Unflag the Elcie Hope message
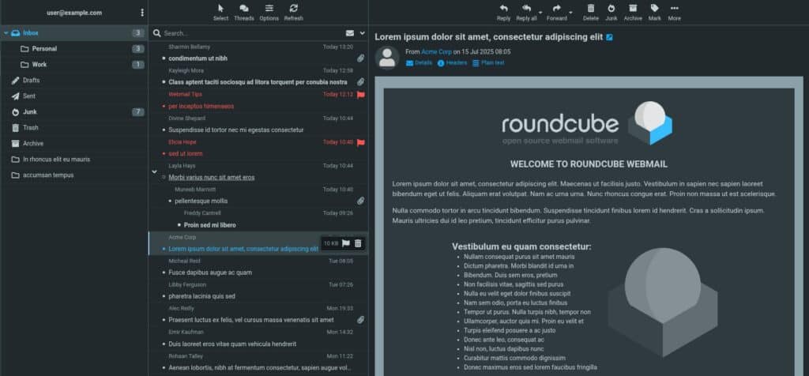The image size is (809, 376). point(360,142)
